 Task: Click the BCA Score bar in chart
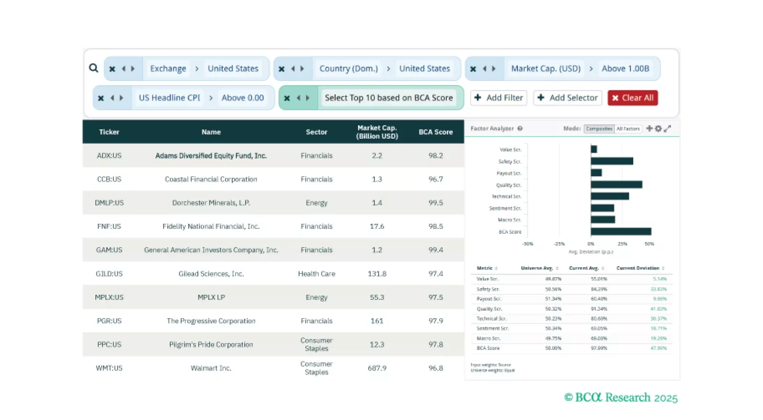pos(620,231)
